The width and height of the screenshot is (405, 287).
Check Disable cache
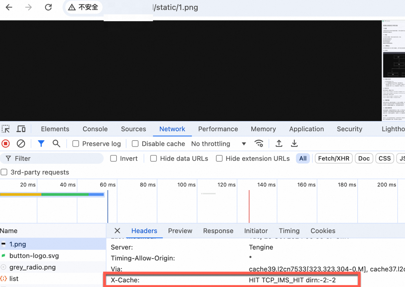point(135,143)
